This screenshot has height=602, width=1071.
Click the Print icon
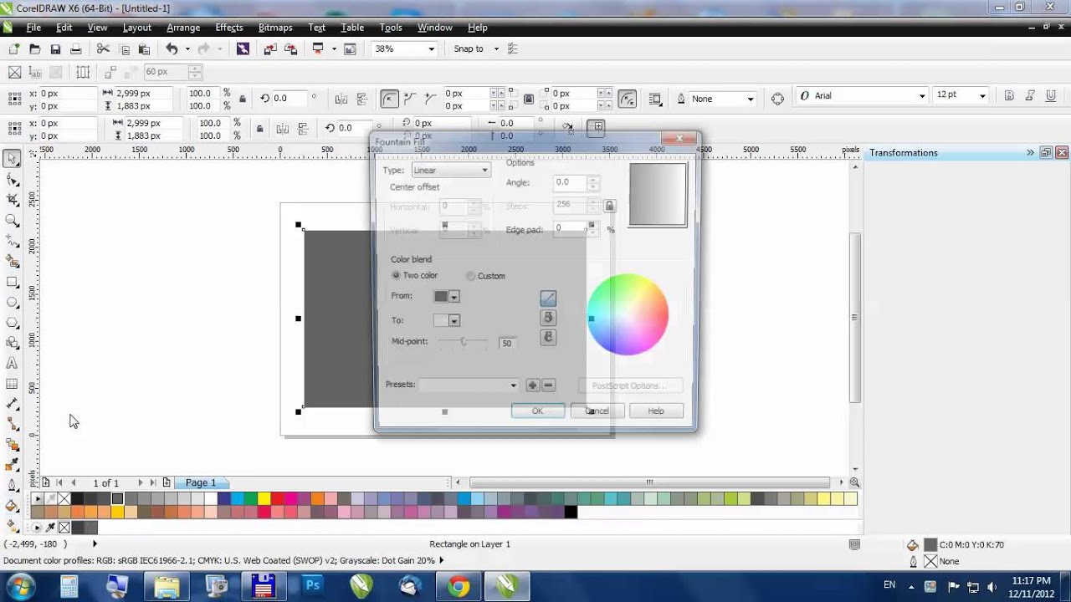tap(76, 49)
